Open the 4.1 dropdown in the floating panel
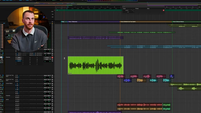Viewport: 201px width, 113px height. tap(128, 12)
